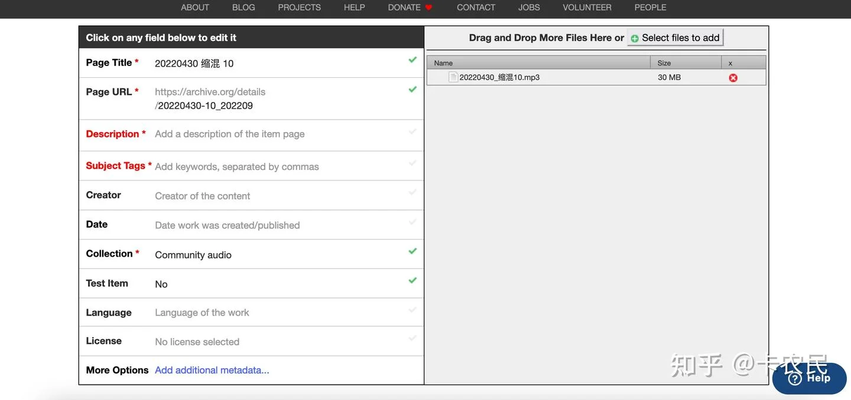Click the grey checkmark on Language row
851x400 pixels.
(412, 310)
